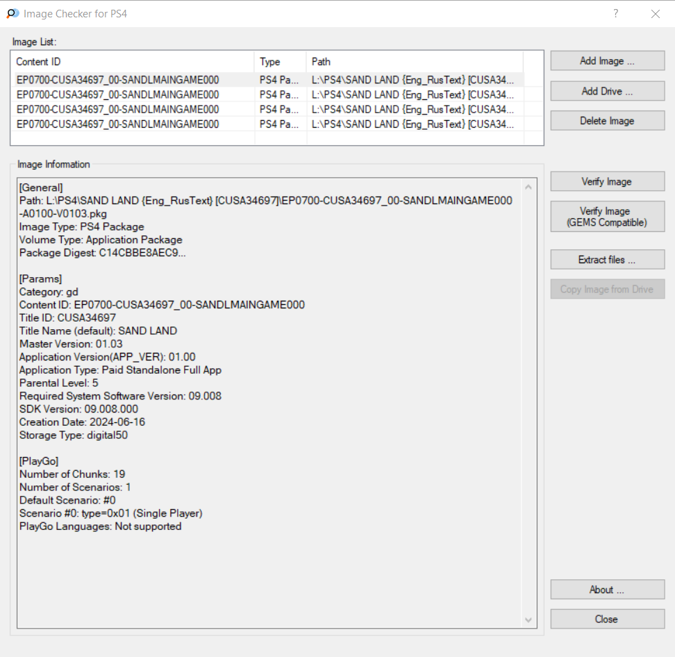Start the plain Verify Image check
The height and width of the screenshot is (657, 675).
click(x=607, y=182)
